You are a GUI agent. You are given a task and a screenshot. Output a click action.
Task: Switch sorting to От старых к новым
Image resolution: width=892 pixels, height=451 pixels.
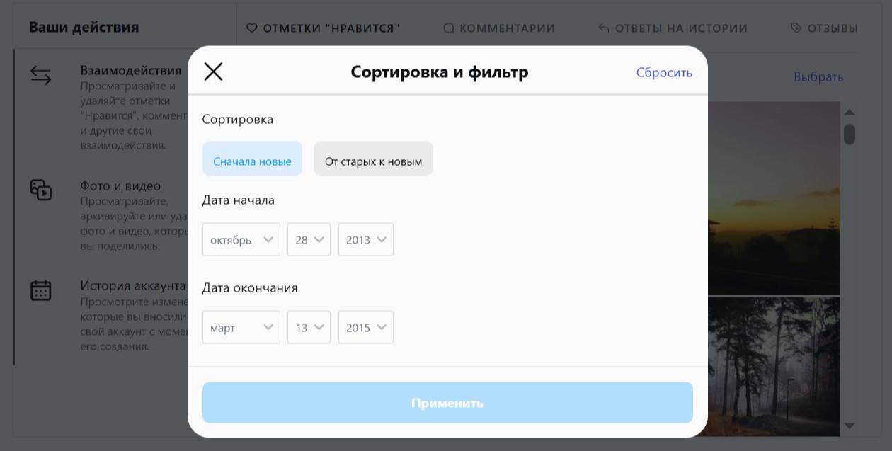(x=373, y=159)
